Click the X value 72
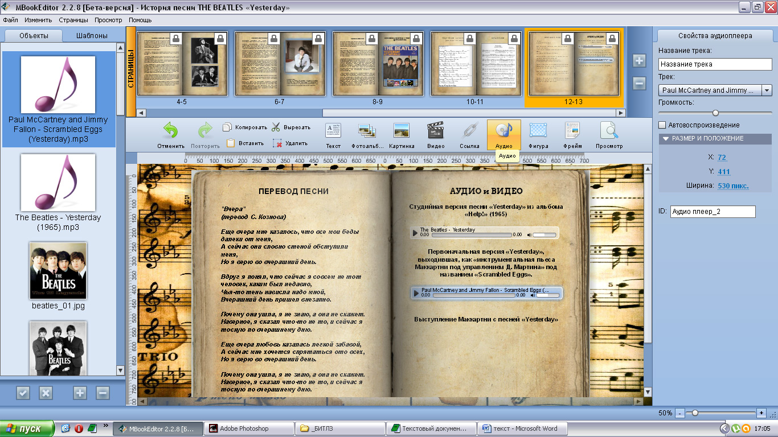 coord(722,157)
